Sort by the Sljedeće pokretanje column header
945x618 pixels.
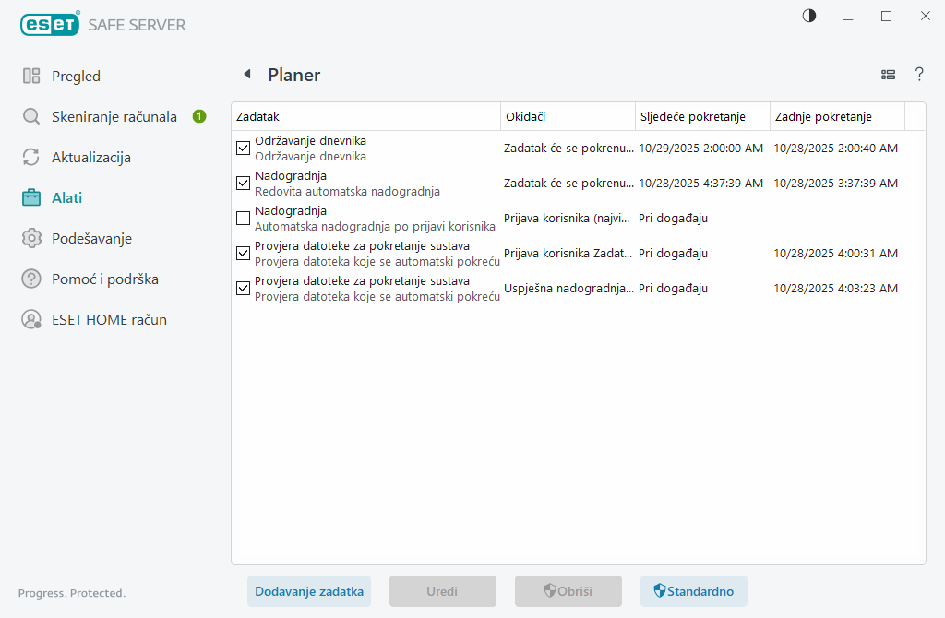click(703, 117)
